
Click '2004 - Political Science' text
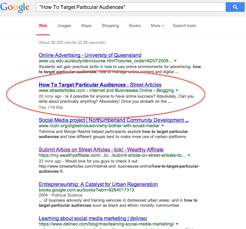coord(61,195)
